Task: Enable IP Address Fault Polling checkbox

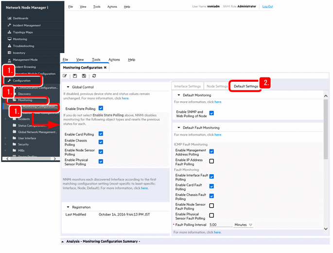Action: 211,161
